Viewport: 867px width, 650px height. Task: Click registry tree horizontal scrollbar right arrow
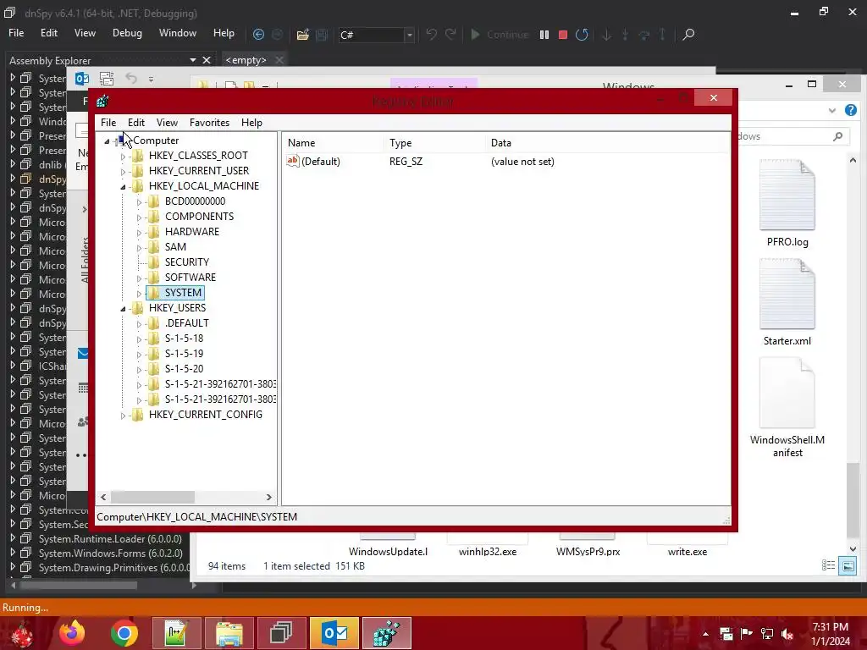pos(269,498)
